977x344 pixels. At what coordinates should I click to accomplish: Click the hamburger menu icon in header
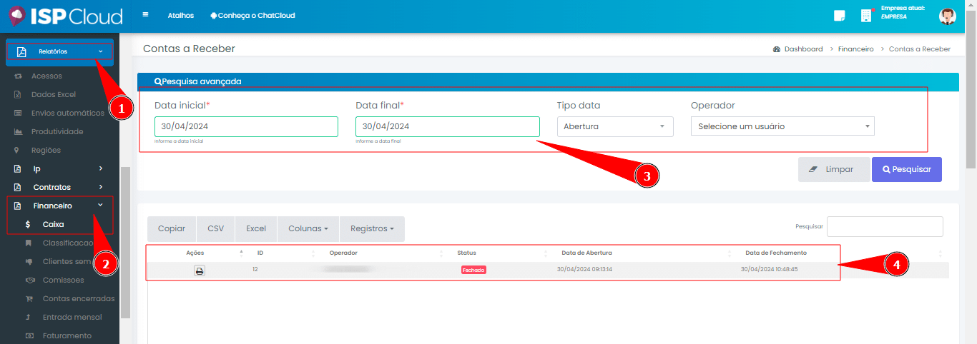click(146, 15)
